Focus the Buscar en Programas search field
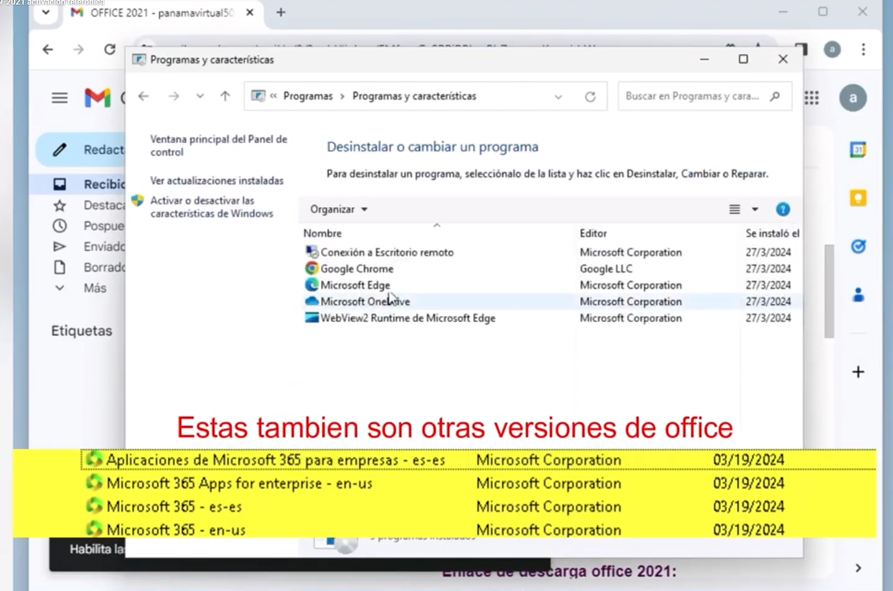 [705, 96]
